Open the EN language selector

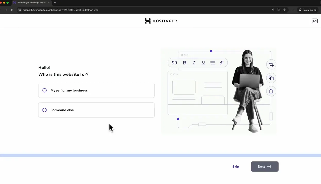pos(315,21)
